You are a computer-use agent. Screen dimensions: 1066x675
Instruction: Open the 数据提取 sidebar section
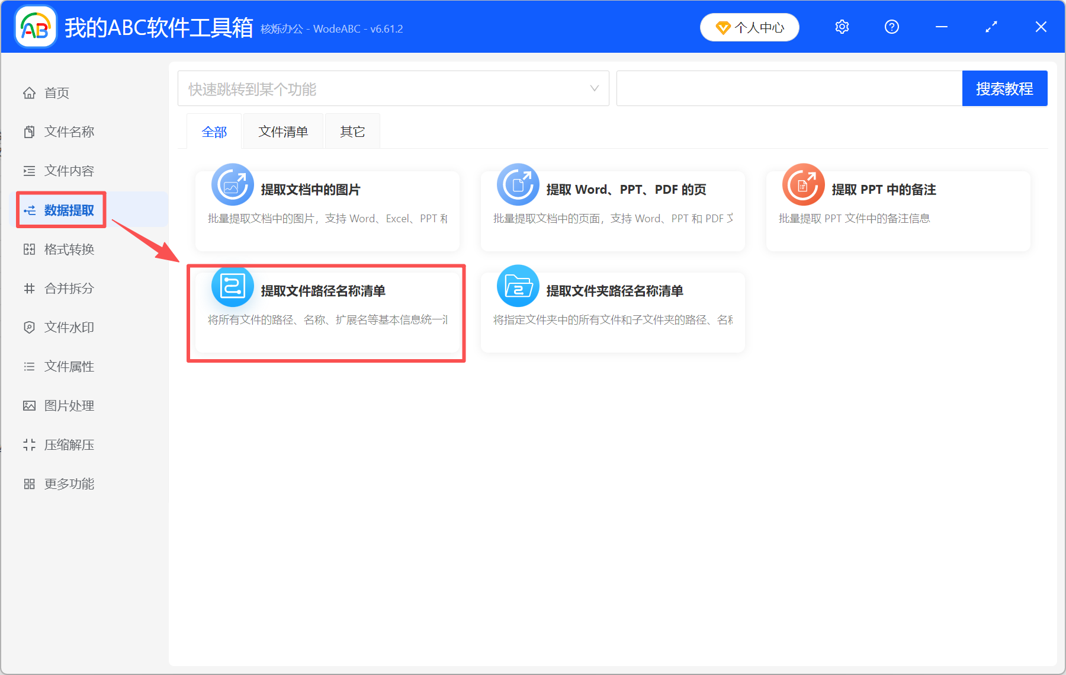tap(61, 209)
